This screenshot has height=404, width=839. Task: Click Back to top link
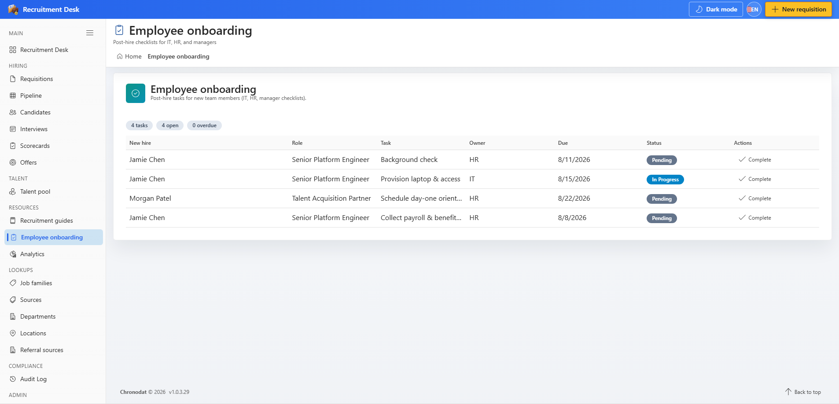pos(803,392)
